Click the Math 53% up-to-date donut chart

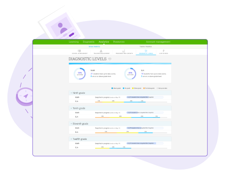point(80,74)
